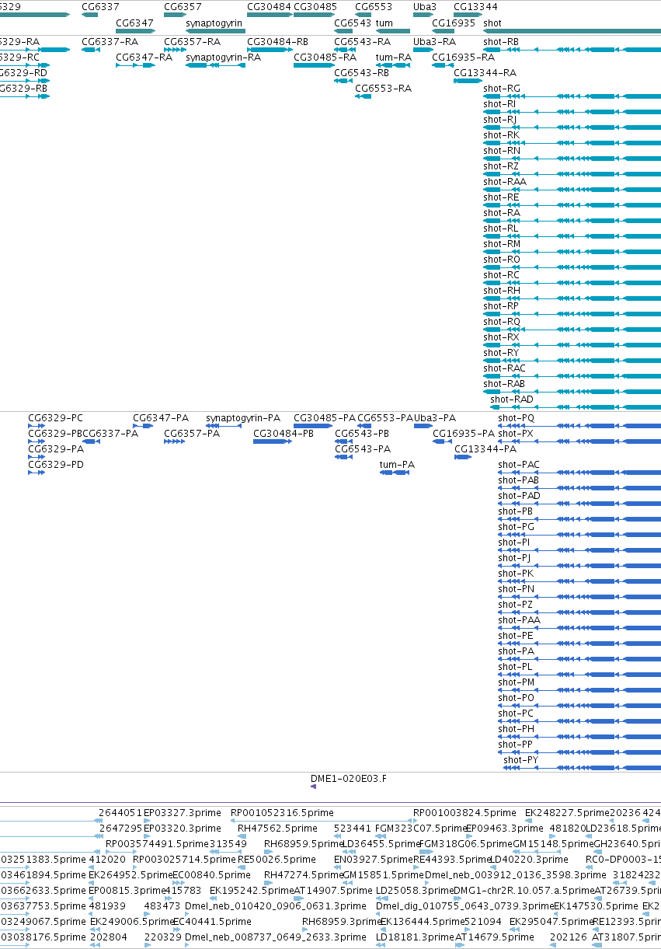Open protein CG30484-PB
This screenshot has width=661, height=949.
tap(284, 433)
